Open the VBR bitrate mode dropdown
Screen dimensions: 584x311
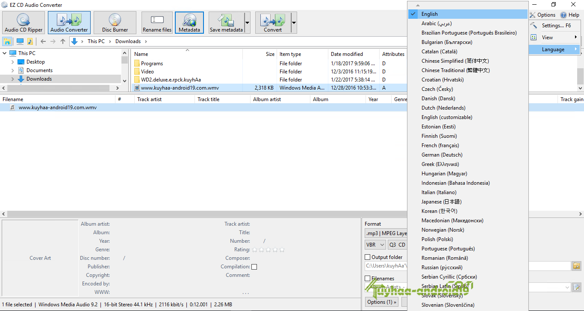pos(375,245)
